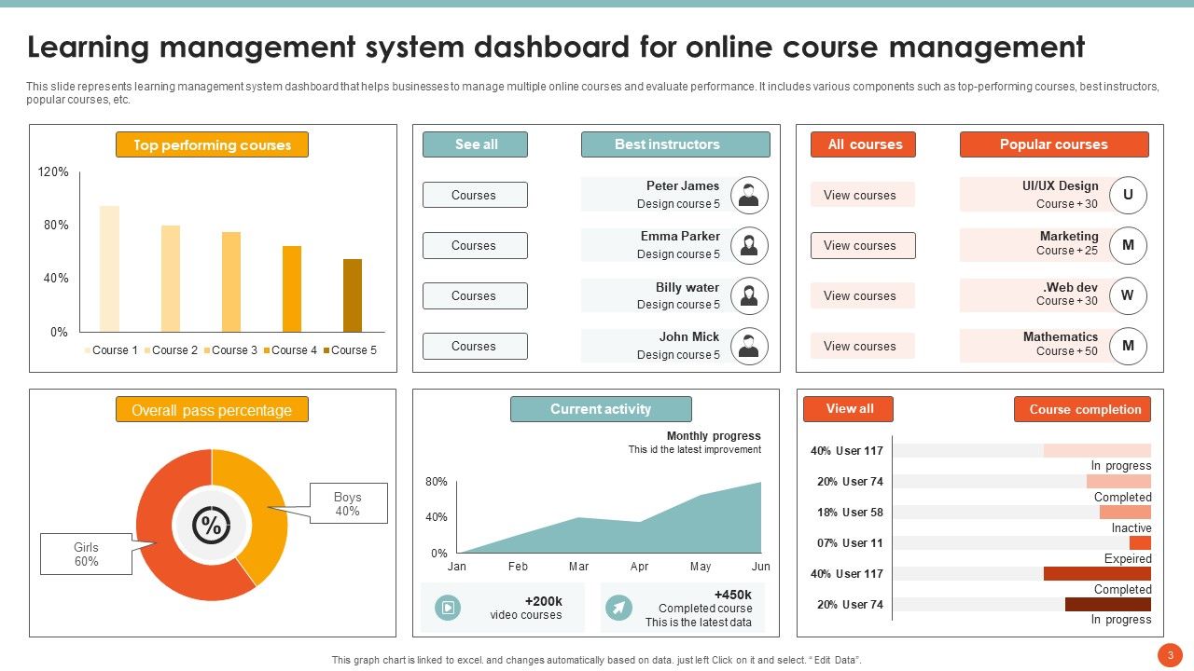The width and height of the screenshot is (1194, 671).
Task: Click the U badge for UI/UX Design
Action: click(x=1129, y=194)
